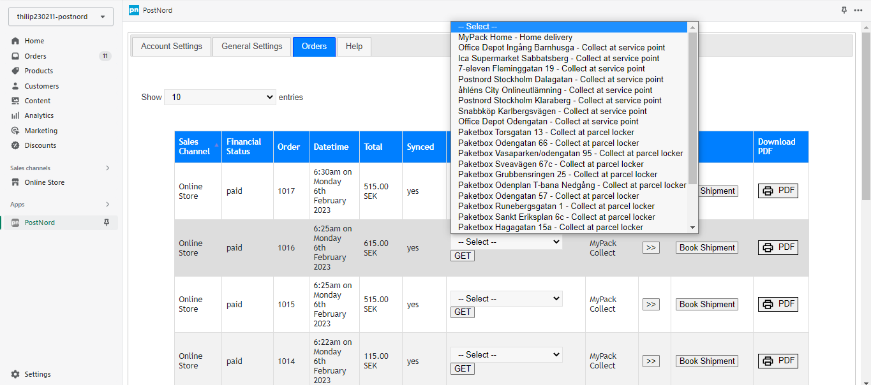
Task: Book Shipment for order 1014
Action: 707,361
